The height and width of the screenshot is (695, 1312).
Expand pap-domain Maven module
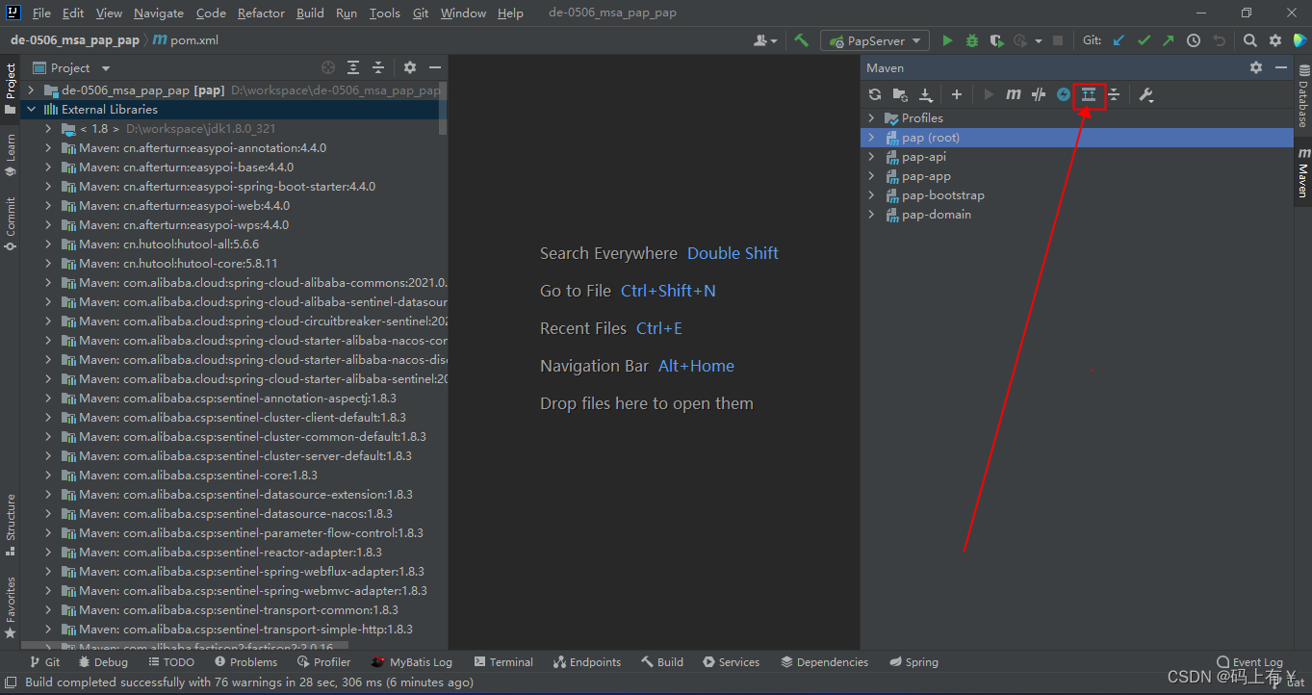click(871, 214)
